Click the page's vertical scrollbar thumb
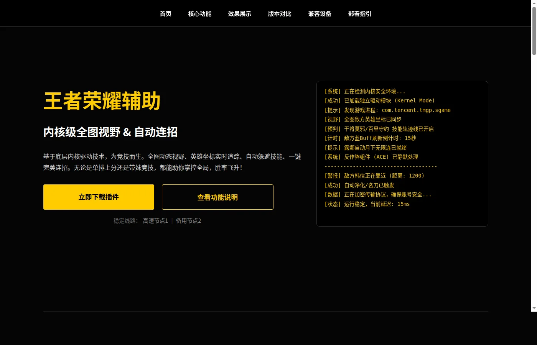The height and width of the screenshot is (345, 537). tap(534, 31)
